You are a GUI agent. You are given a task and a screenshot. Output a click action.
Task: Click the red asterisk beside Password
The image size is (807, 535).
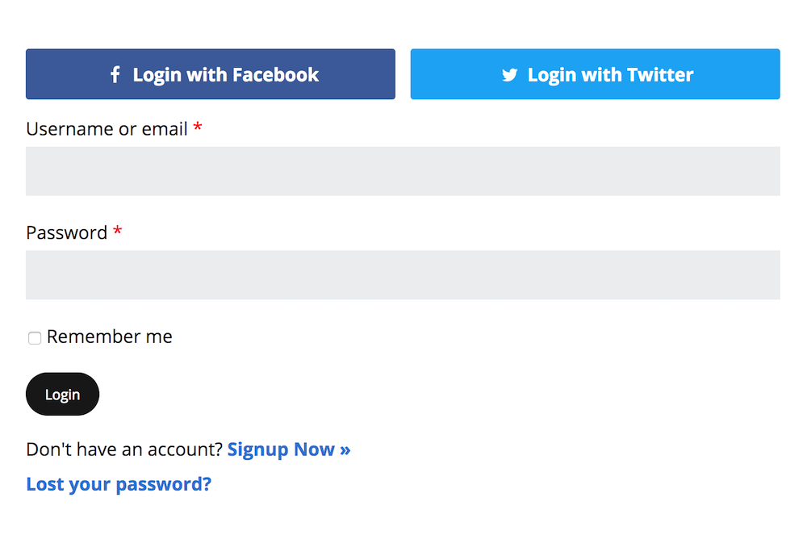[x=118, y=231]
